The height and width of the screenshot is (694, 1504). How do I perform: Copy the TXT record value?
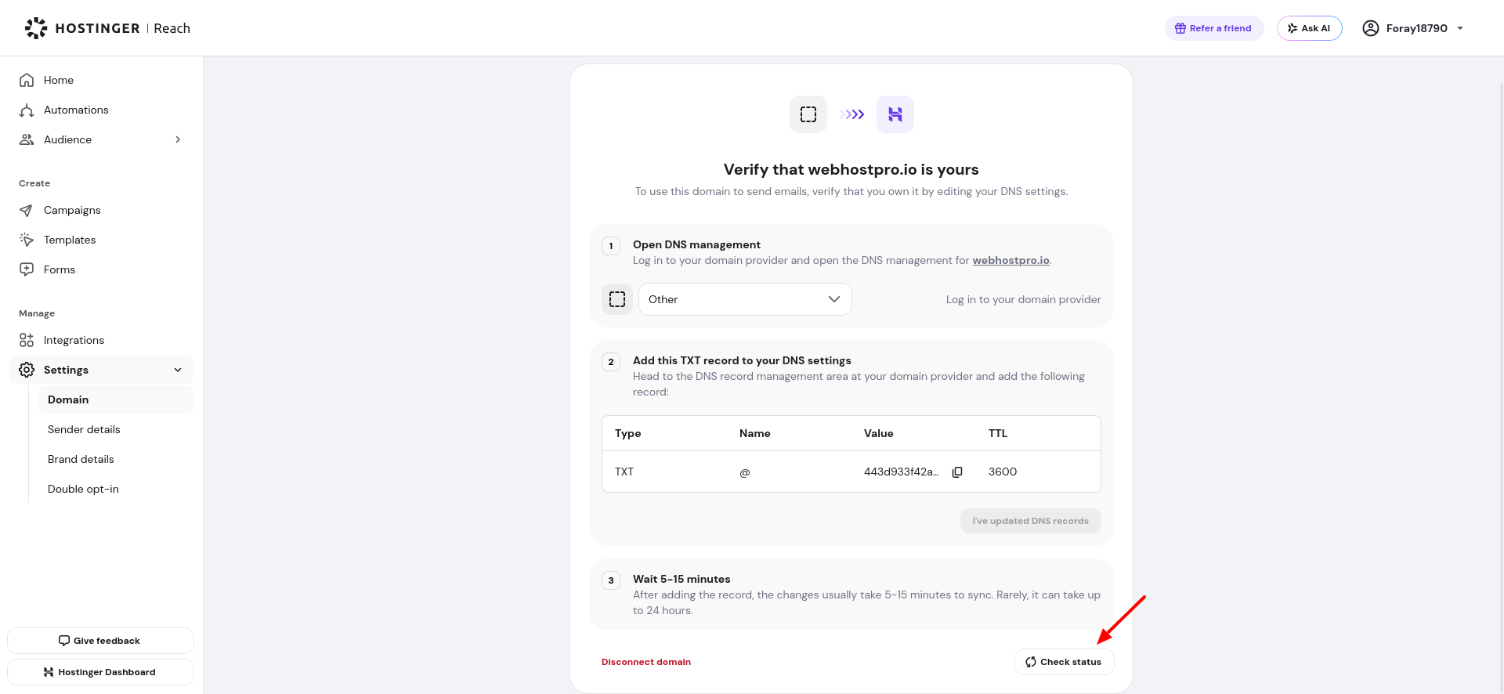point(957,472)
